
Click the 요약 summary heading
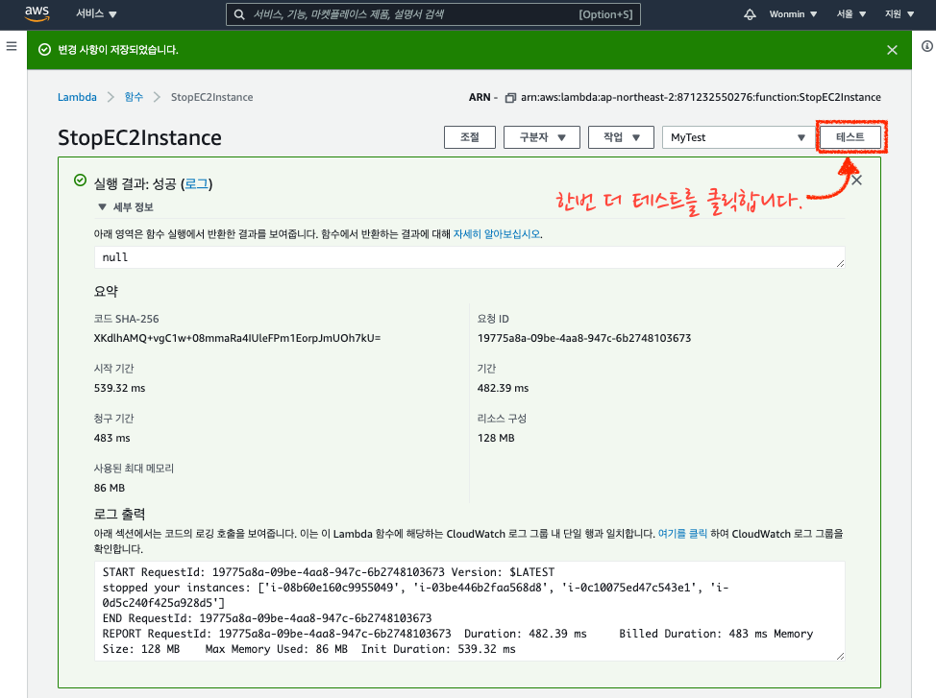(106, 291)
